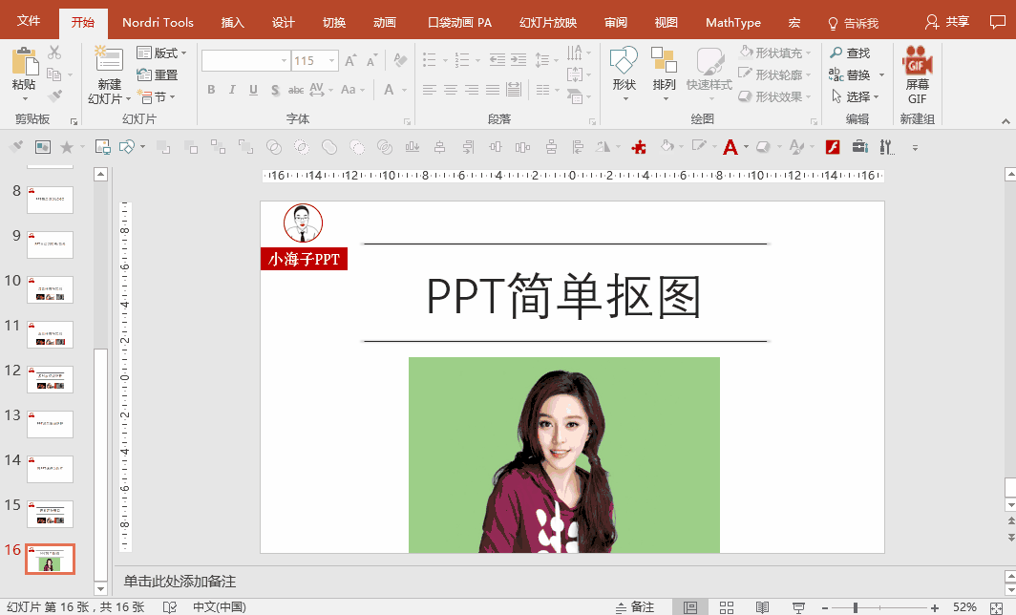The width and height of the screenshot is (1016, 615).
Task: Open the 插入 ribbon tab
Action: pos(232,23)
